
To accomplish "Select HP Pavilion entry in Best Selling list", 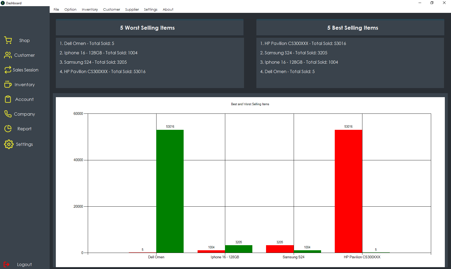I will [x=303, y=43].
